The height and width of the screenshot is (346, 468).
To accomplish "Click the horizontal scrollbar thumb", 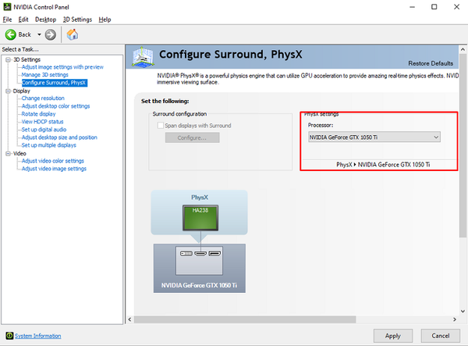I will point(245,319).
